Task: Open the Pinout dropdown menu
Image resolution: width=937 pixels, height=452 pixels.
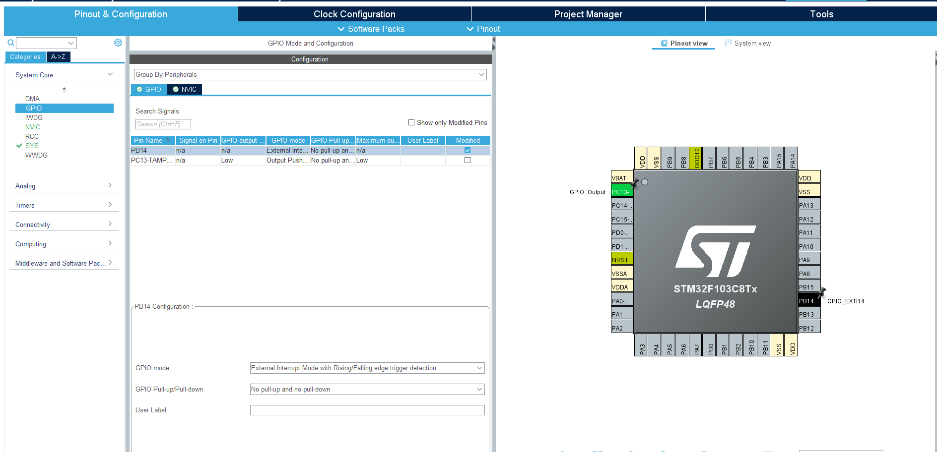Action: pyautogui.click(x=483, y=29)
